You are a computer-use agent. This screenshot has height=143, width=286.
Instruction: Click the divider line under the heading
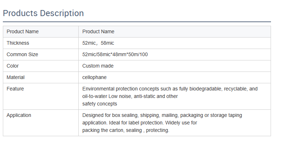137,22
